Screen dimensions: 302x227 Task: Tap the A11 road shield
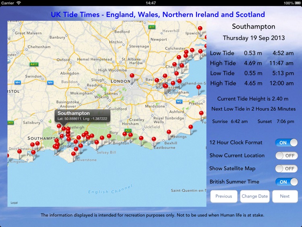pyautogui.click(x=152, y=27)
